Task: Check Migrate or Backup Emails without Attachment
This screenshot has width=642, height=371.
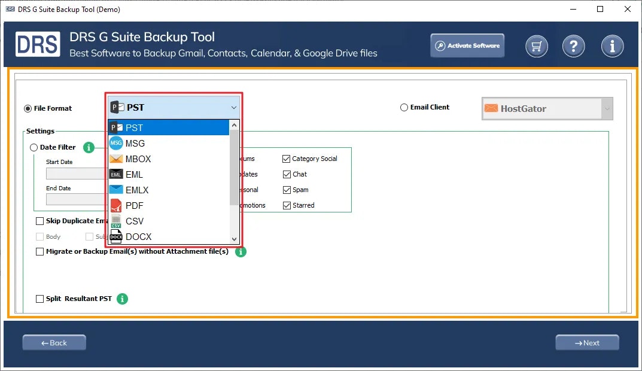Action: 39,251
